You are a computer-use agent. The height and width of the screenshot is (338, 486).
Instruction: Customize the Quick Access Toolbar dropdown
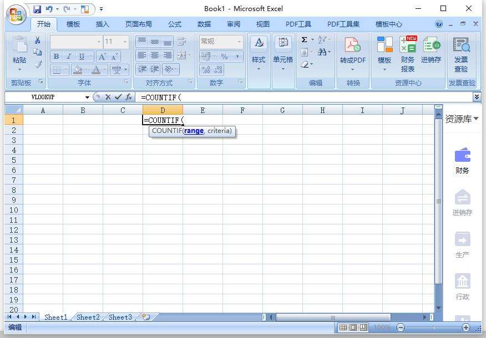tap(101, 9)
